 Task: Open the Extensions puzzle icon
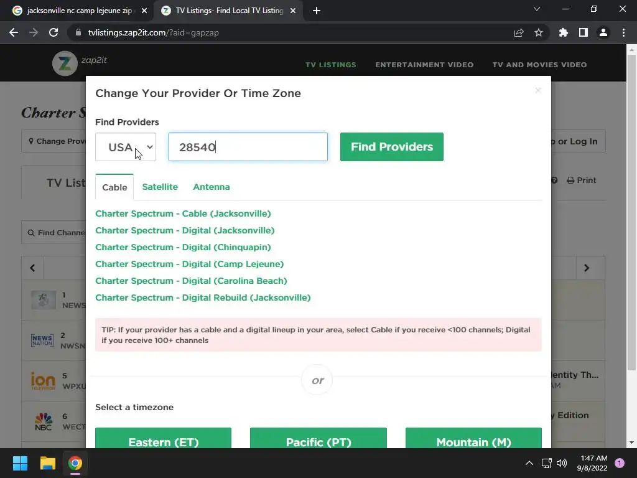tap(564, 32)
